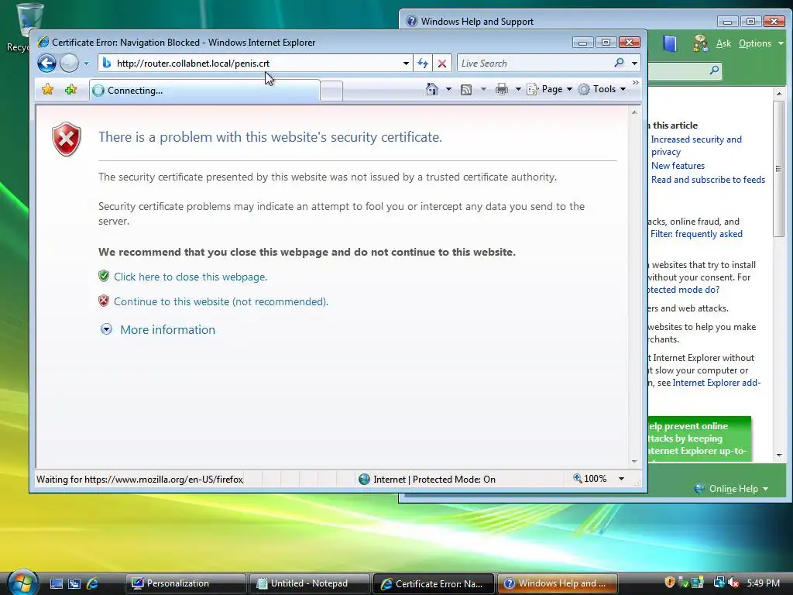793x595 pixels.
Task: Click the Ask link in Help and Support
Action: coord(723,43)
